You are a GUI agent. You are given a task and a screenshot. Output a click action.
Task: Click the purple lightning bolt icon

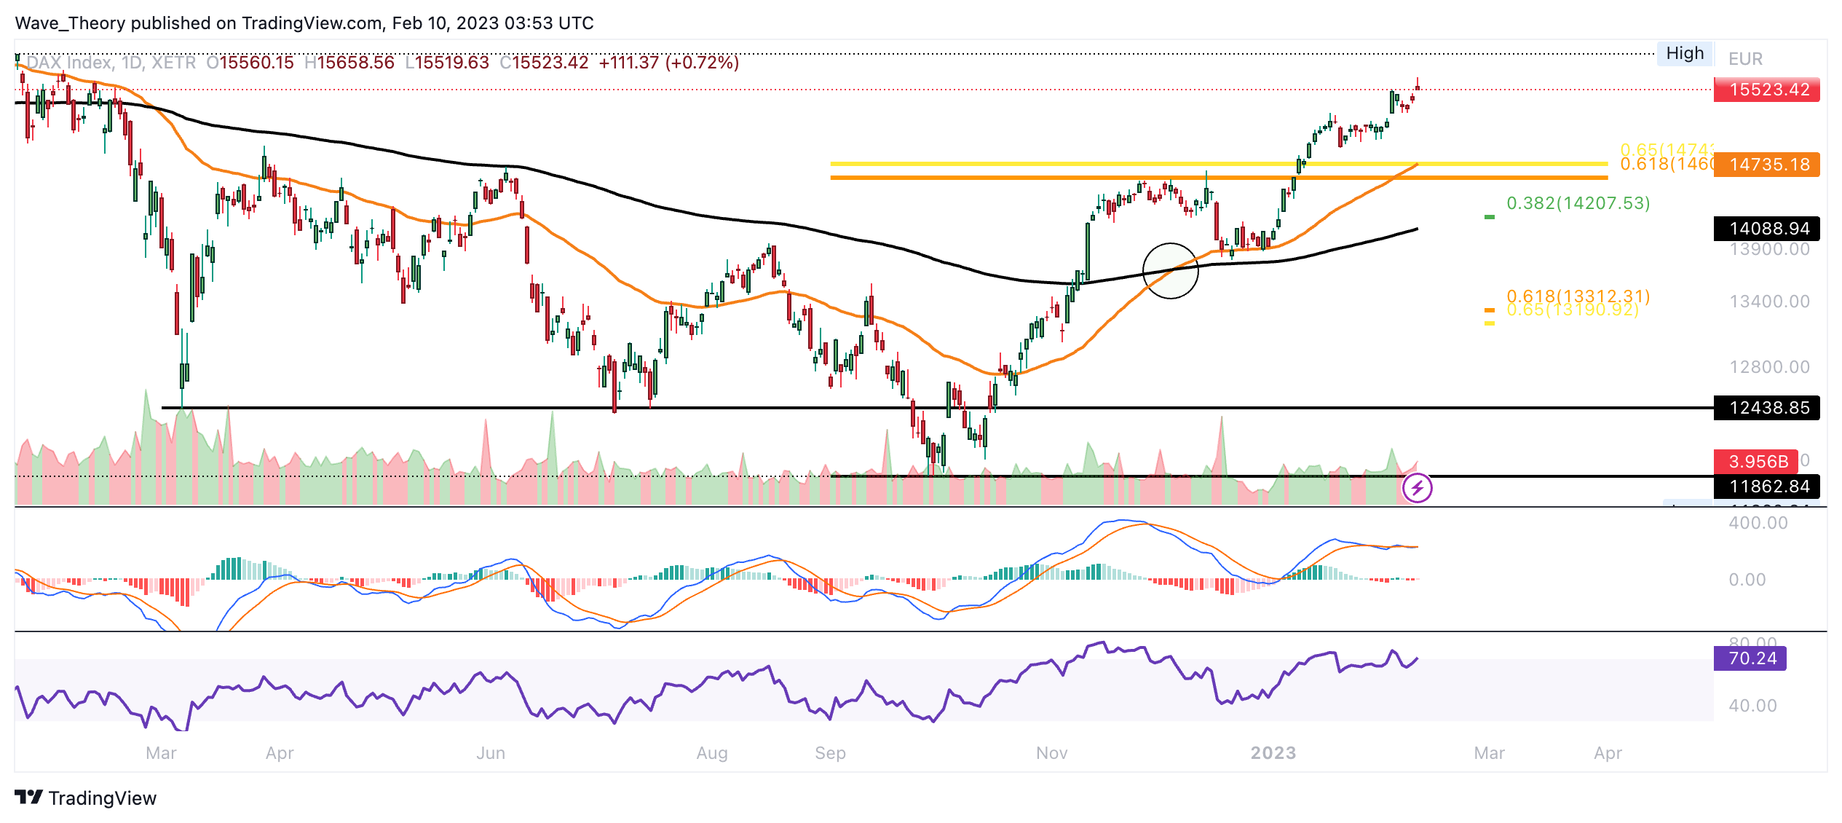point(1417,488)
